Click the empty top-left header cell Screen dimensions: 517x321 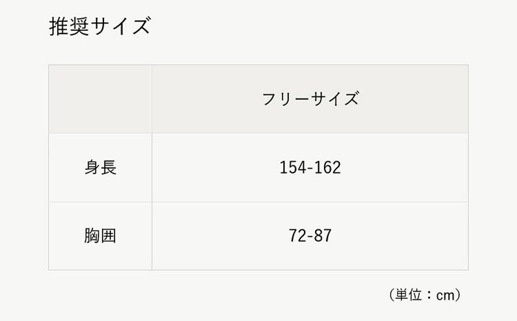100,99
